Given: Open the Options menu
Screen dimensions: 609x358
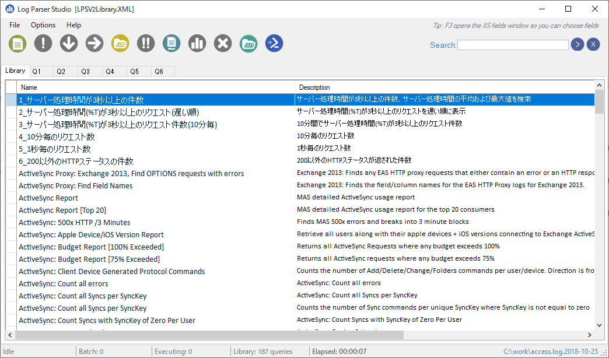Looking at the screenshot, I should (x=43, y=25).
